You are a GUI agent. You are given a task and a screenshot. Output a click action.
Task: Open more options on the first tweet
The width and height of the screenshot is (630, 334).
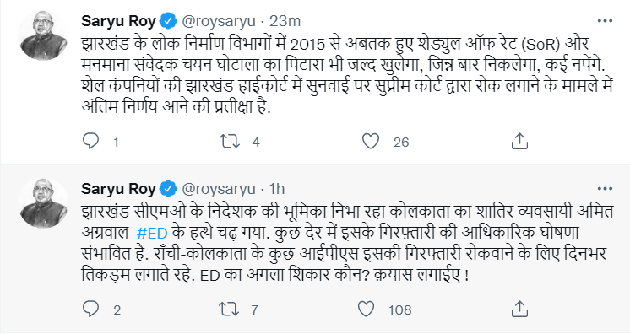605,21
